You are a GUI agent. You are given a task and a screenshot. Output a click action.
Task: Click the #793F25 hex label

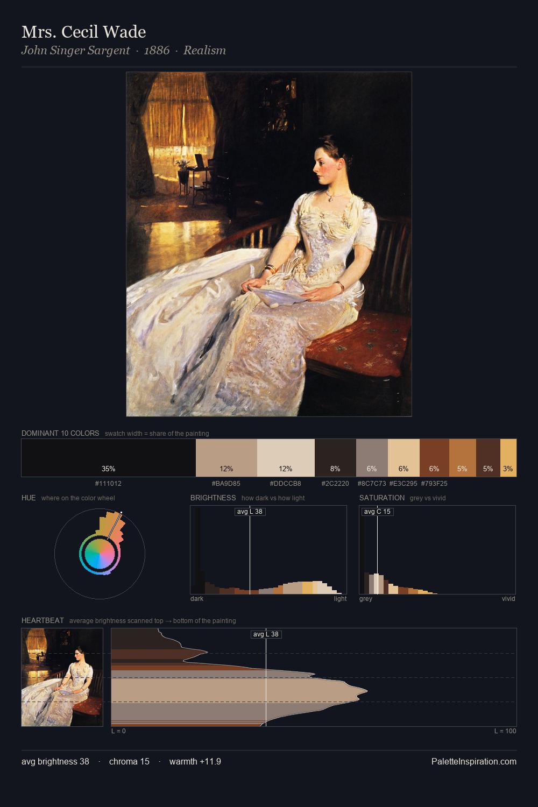[x=434, y=484]
